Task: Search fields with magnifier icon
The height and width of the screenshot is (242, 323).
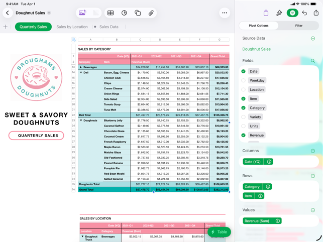Action: click(x=312, y=61)
